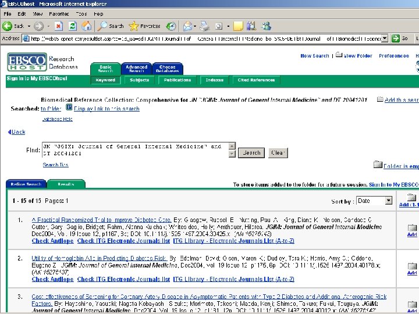Viewport: 419px width, 314px height.
Task: Refresh the page with the green arrows icon
Action: coord(72,26)
